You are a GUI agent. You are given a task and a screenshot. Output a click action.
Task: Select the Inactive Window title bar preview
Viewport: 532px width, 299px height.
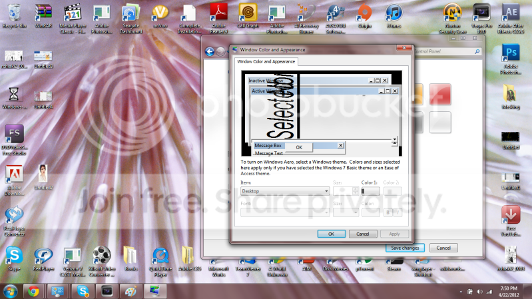pos(318,81)
